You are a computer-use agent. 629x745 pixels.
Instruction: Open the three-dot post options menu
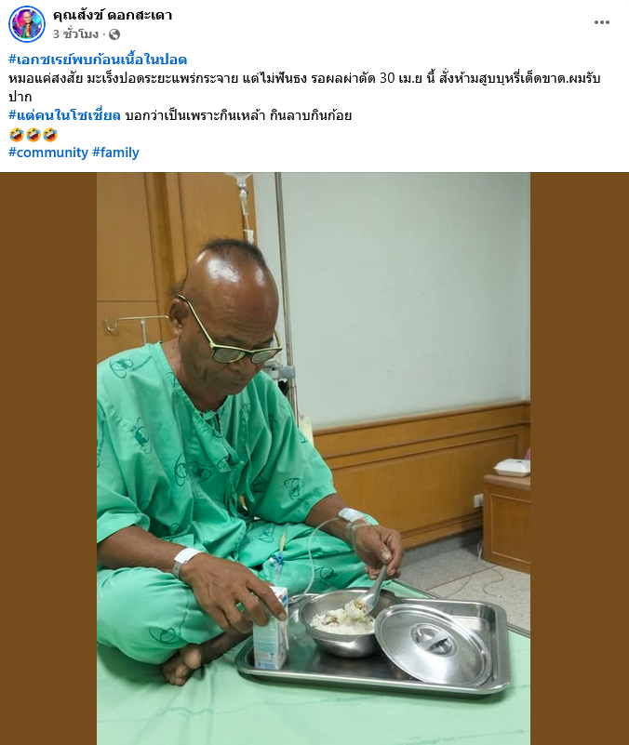click(x=601, y=22)
